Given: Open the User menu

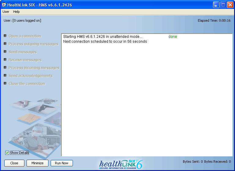Looking at the screenshot, I should (6, 12).
